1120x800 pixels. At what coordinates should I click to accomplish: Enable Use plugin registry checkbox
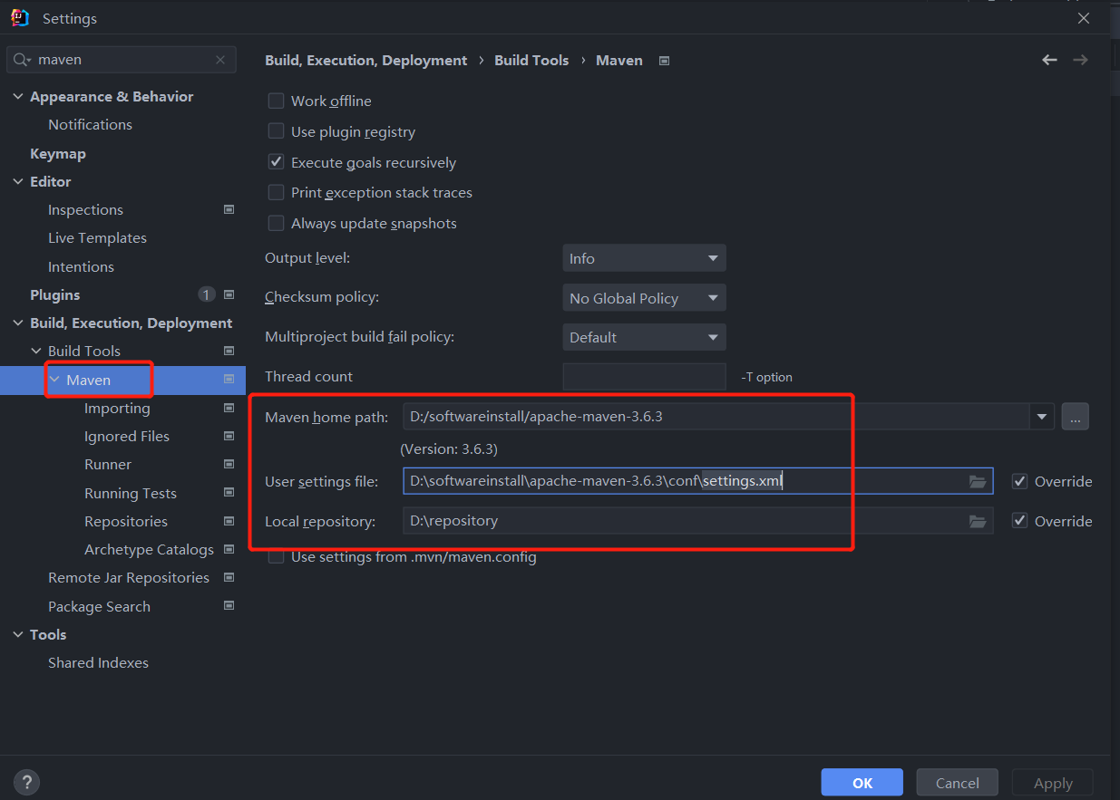[x=276, y=131]
